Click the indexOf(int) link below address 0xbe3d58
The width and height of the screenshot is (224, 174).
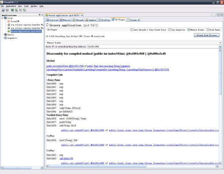pos(83,130)
